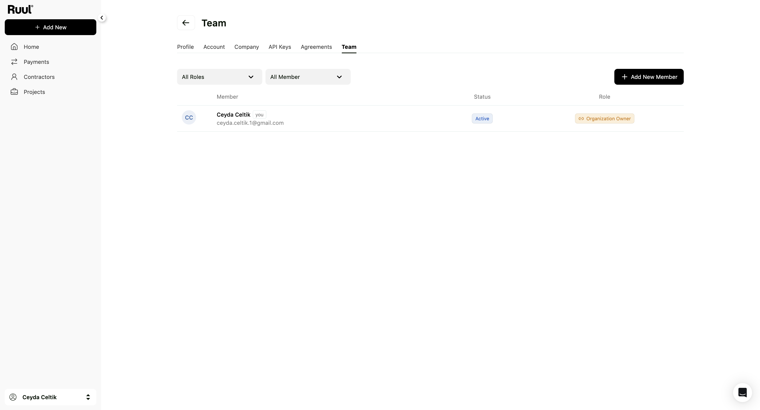Click the Payments arrows icon

coord(14,62)
